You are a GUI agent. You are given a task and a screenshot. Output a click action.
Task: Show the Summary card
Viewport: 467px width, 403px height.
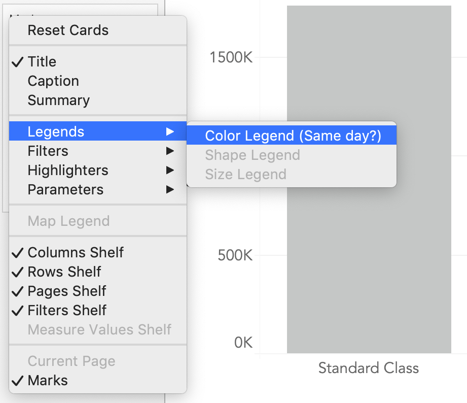click(58, 100)
